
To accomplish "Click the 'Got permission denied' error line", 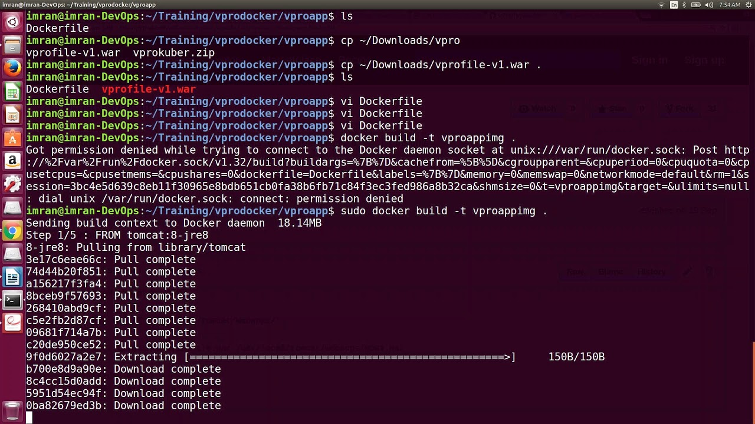I will (x=388, y=150).
